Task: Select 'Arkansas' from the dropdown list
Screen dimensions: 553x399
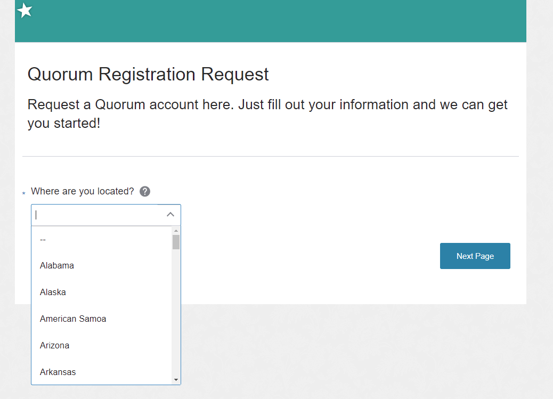Action: [x=58, y=372]
